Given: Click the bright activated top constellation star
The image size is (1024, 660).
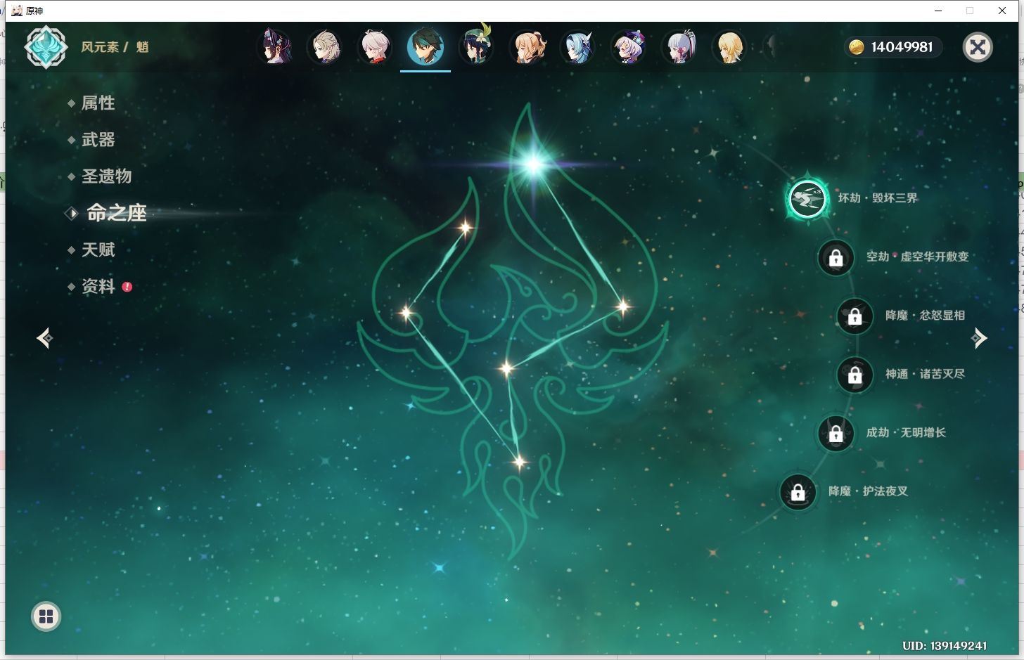Looking at the screenshot, I should [534, 164].
